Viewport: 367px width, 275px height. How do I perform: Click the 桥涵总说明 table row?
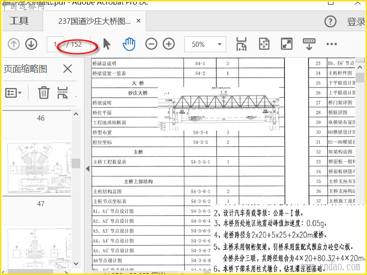(x=188, y=63)
